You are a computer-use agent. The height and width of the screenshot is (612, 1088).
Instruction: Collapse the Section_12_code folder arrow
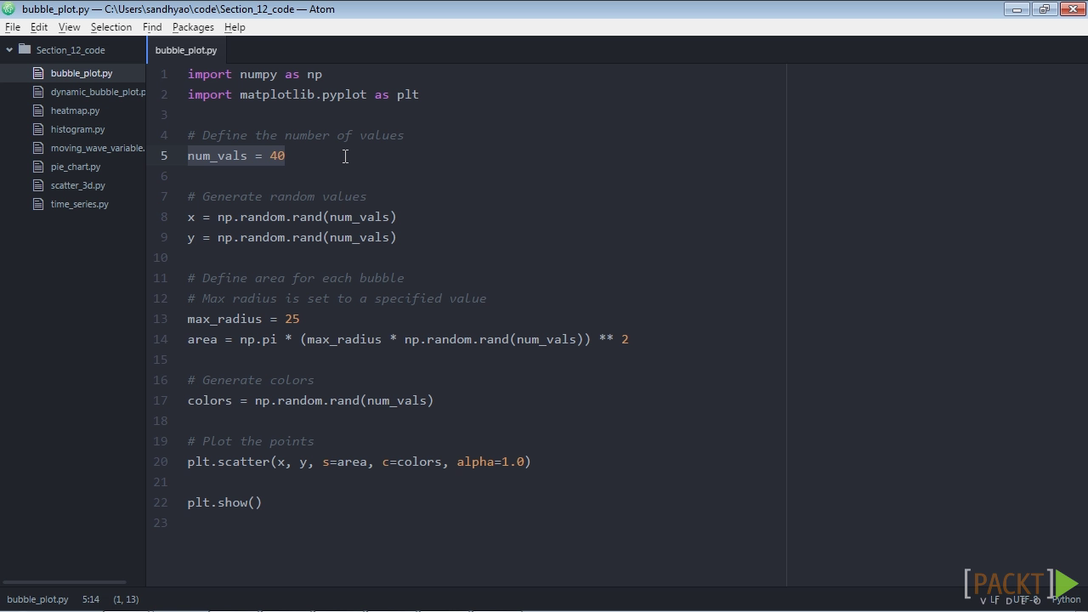[9, 49]
